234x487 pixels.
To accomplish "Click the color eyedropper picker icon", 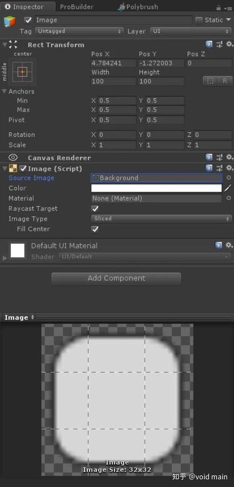I will coord(228,188).
